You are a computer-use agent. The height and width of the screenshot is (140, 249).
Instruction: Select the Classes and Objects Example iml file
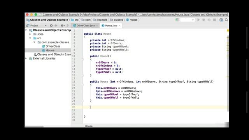(x=52, y=54)
